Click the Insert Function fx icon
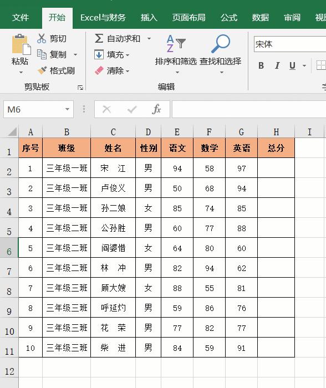The height and width of the screenshot is (388, 326). point(157,109)
